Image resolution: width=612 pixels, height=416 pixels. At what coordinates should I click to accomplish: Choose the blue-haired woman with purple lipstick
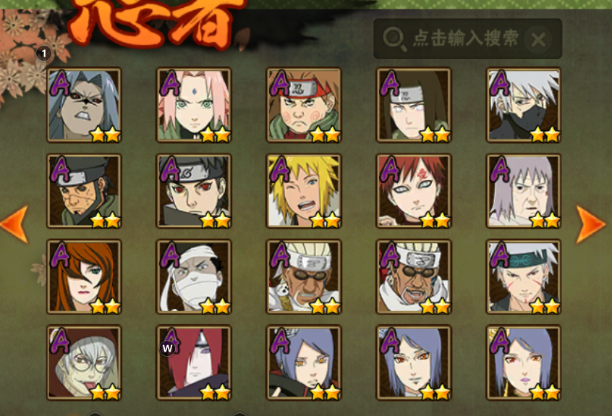[524, 362]
